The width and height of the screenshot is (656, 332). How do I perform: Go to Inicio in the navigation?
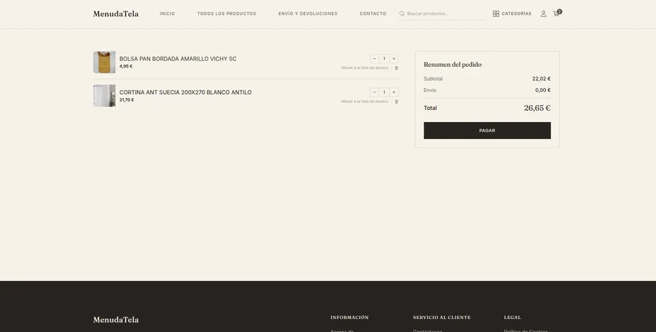tap(167, 14)
